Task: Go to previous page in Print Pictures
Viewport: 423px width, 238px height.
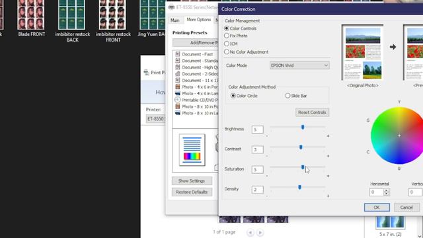Action: pos(250,232)
